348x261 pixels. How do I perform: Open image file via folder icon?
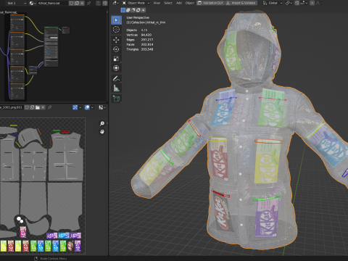click(38, 107)
